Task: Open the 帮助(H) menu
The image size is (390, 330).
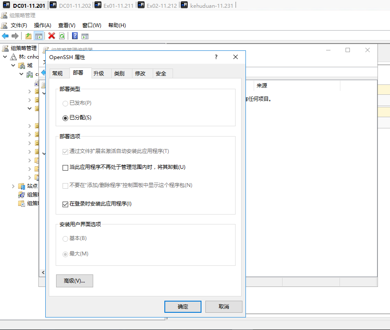Action: click(117, 25)
